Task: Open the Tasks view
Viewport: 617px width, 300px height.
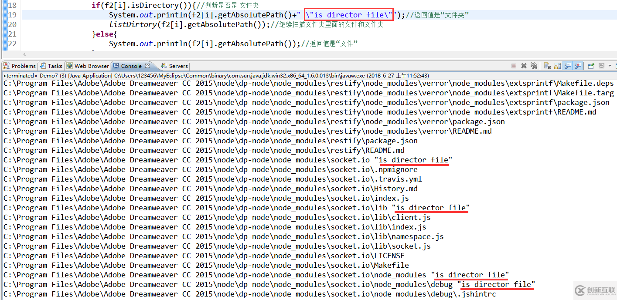Action: (51, 66)
